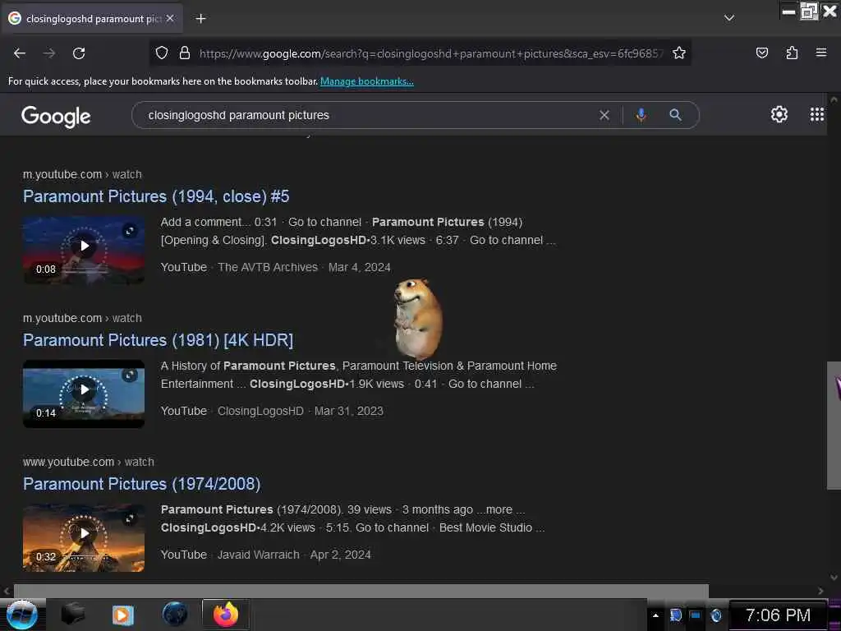Image resolution: width=841 pixels, height=631 pixels.
Task: Go to Google home via logo
Action: point(56,117)
